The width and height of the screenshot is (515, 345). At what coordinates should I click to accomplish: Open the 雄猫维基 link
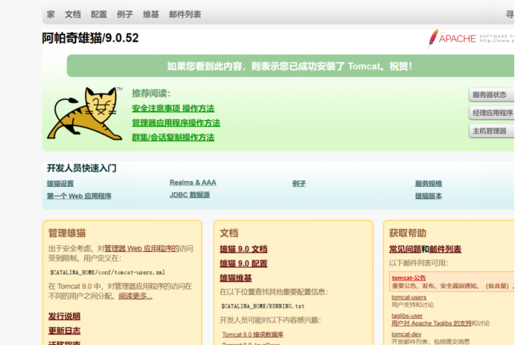click(235, 278)
